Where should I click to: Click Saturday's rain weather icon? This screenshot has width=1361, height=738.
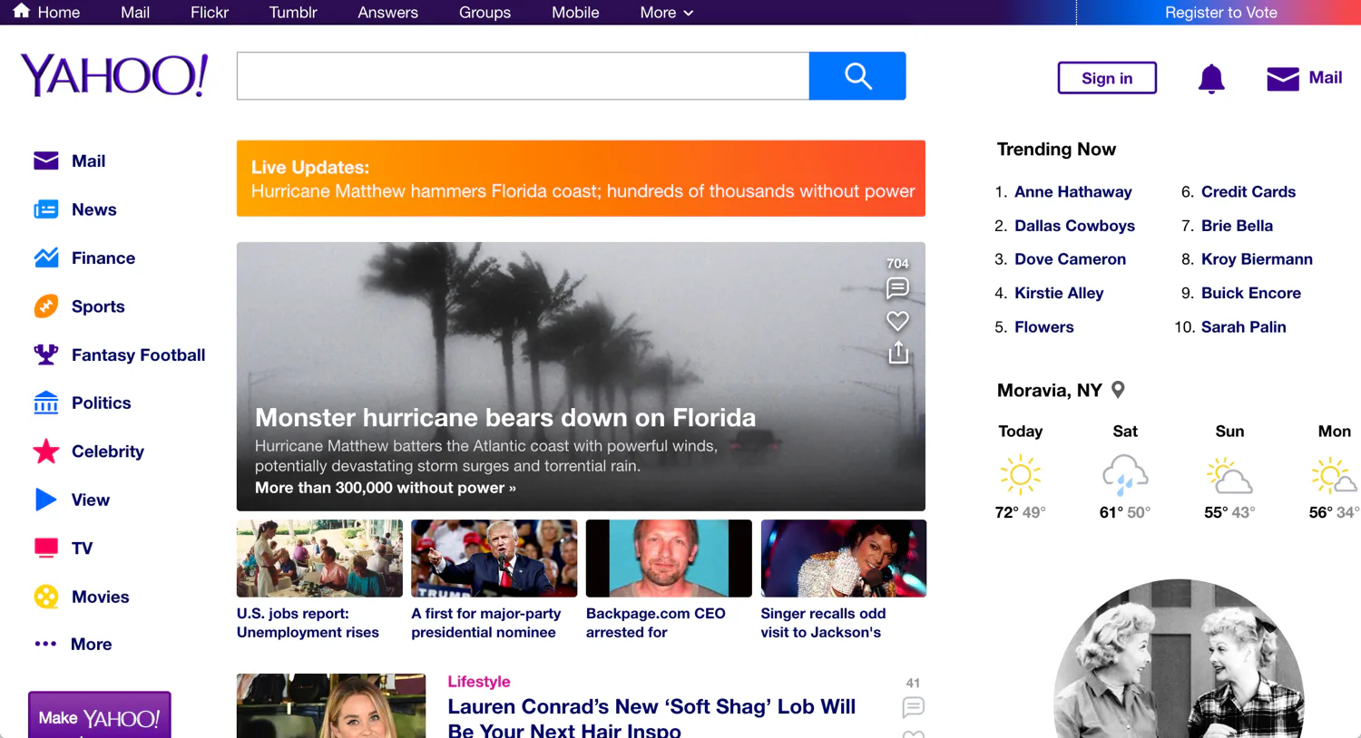tap(1125, 475)
